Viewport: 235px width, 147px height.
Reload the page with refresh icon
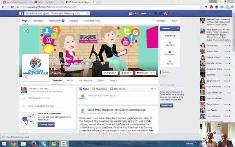tap(12, 7)
